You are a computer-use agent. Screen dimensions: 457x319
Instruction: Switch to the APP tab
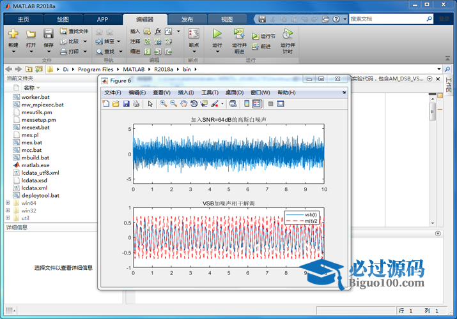pyautogui.click(x=103, y=19)
